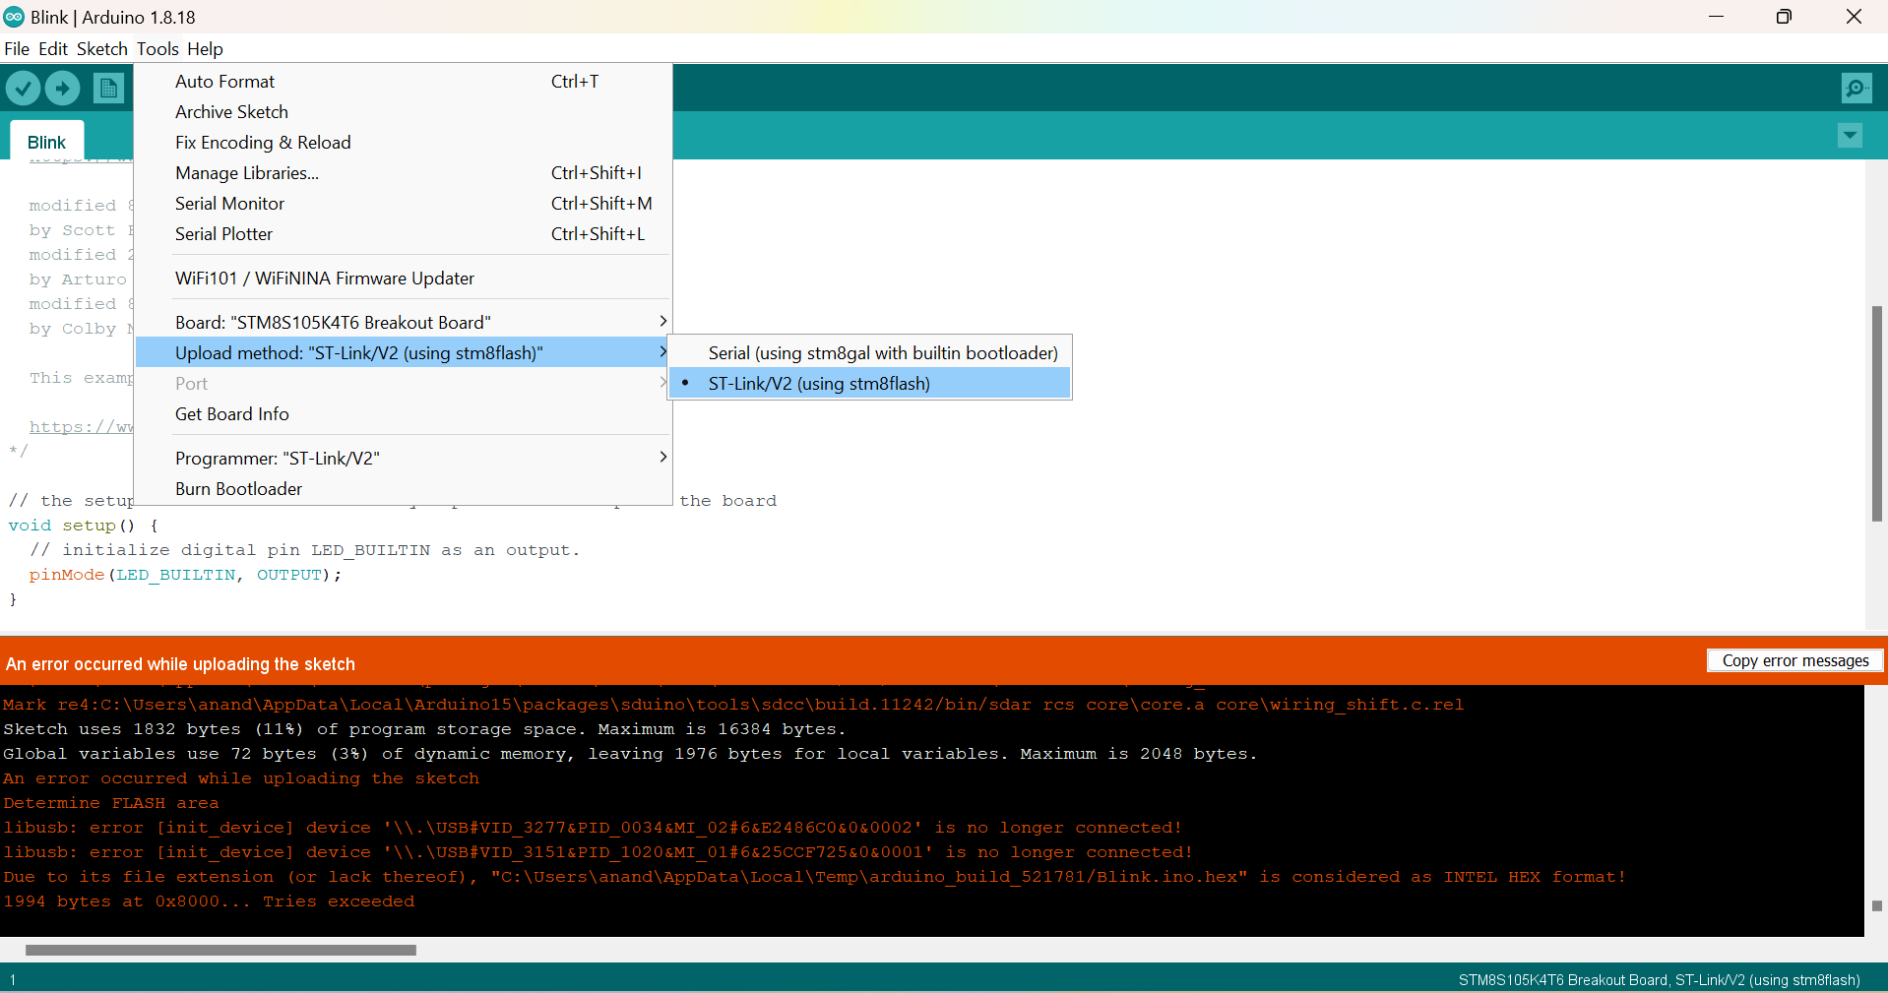Close the open Tools menu

point(157,49)
